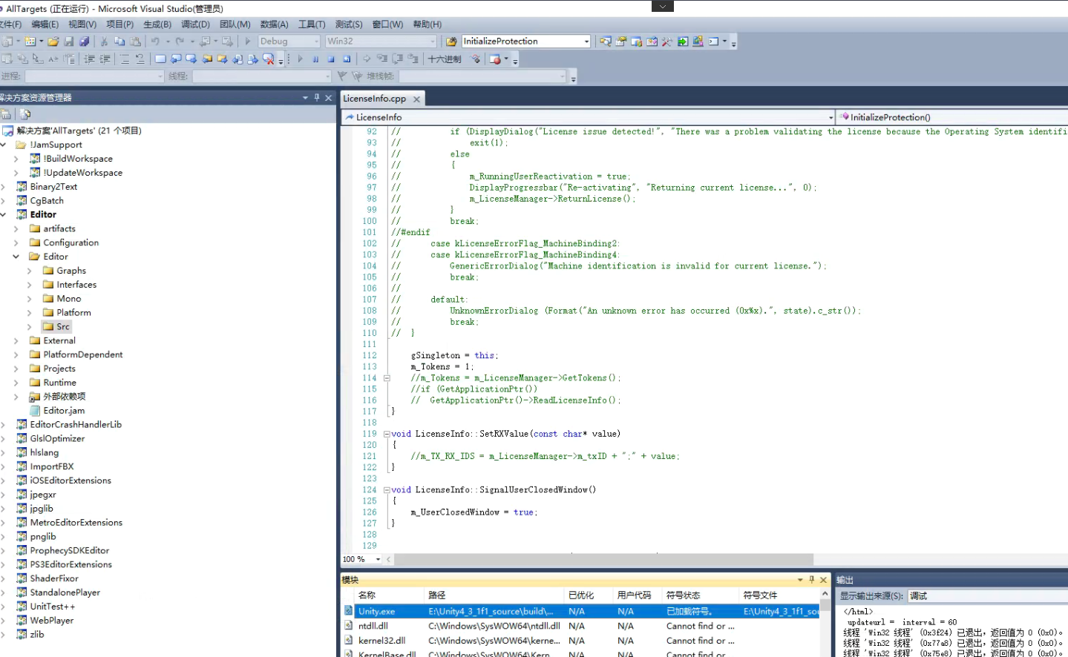Click the Step Over icon
Image resolution: width=1068 pixels, height=657 pixels.
click(x=399, y=59)
